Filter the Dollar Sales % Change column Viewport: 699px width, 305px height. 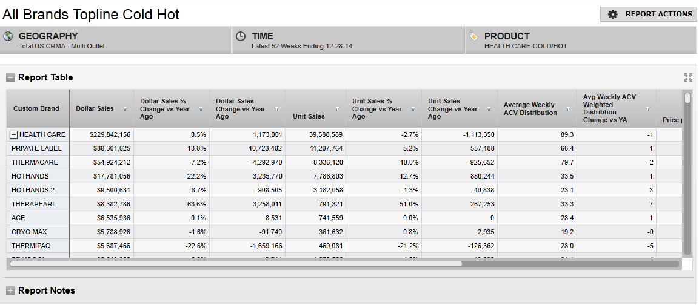click(201, 109)
